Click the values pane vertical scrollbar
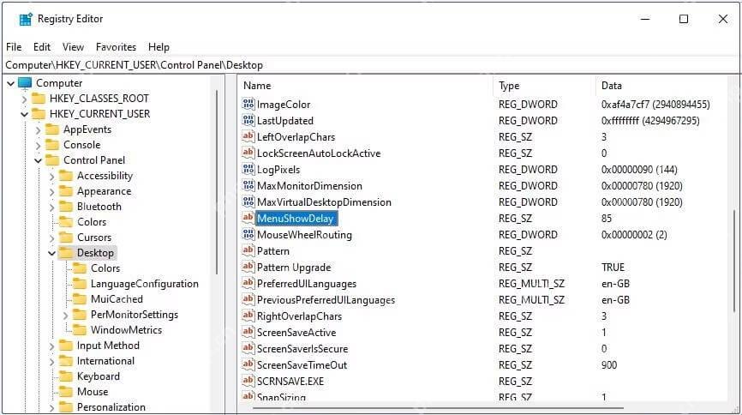Viewport: 742px width, 415px height. tap(734, 261)
